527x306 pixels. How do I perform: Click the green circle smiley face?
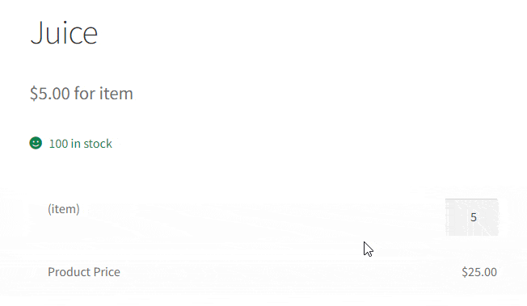click(x=36, y=143)
